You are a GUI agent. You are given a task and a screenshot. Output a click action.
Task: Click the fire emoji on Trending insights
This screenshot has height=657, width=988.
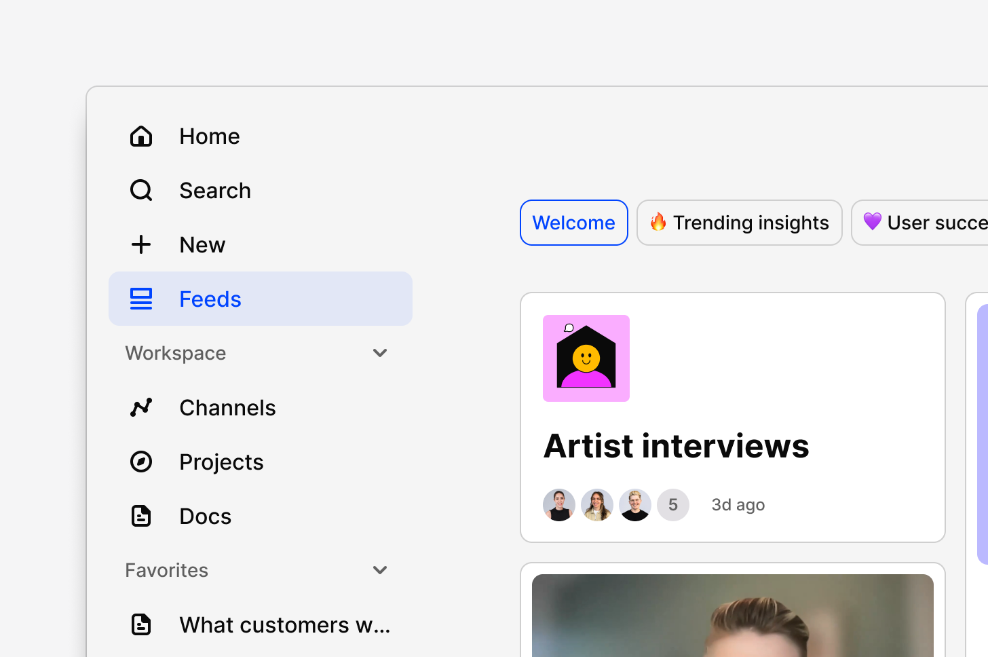[658, 222]
